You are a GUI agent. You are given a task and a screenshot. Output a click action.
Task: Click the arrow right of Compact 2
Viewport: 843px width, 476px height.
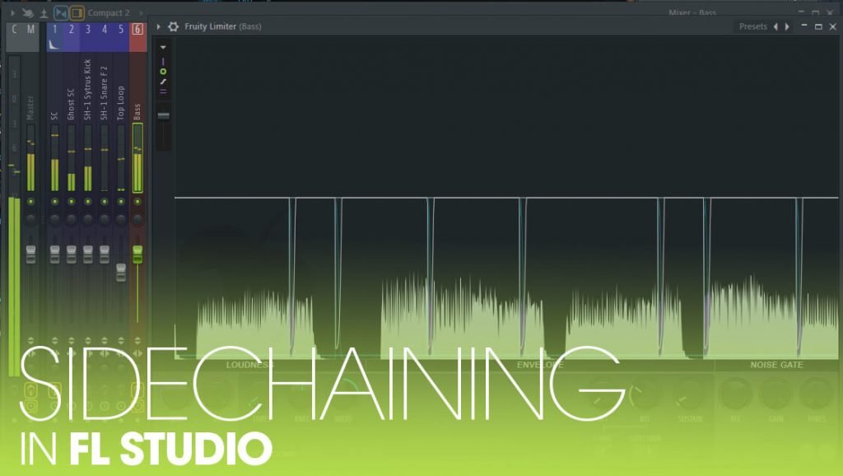142,12
